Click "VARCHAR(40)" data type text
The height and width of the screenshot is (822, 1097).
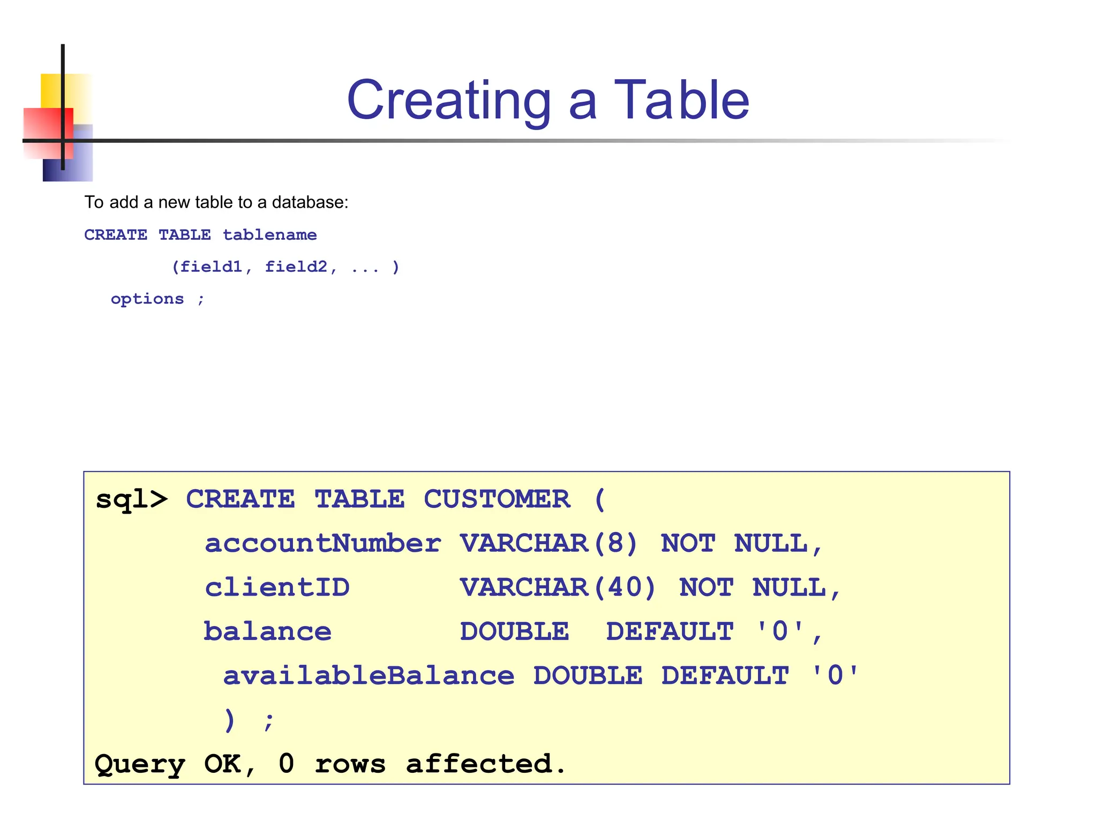(558, 588)
